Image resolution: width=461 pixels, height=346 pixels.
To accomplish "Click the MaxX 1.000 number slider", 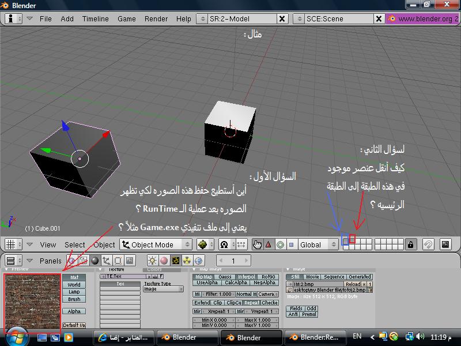I will click(x=257, y=320).
